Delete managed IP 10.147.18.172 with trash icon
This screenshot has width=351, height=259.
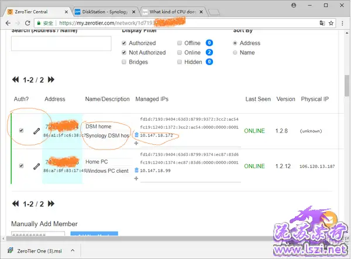tap(136, 135)
